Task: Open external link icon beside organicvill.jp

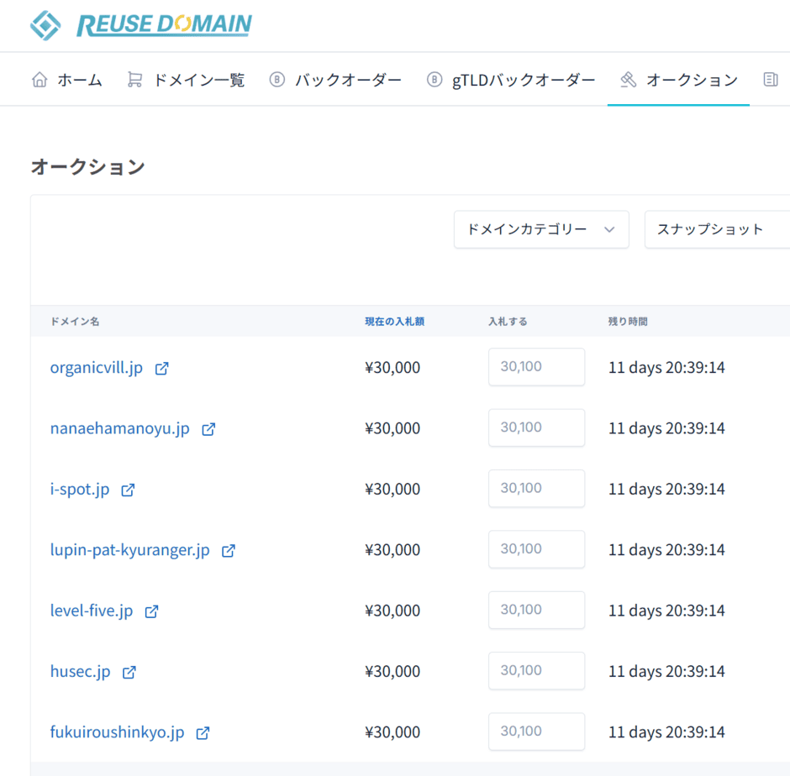Action: (x=162, y=368)
